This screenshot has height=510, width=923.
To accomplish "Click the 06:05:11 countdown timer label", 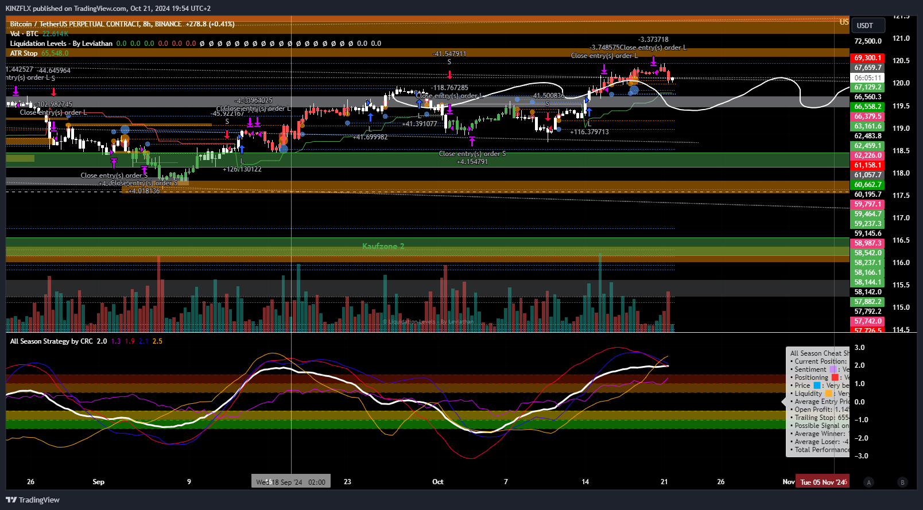I will [x=867, y=77].
